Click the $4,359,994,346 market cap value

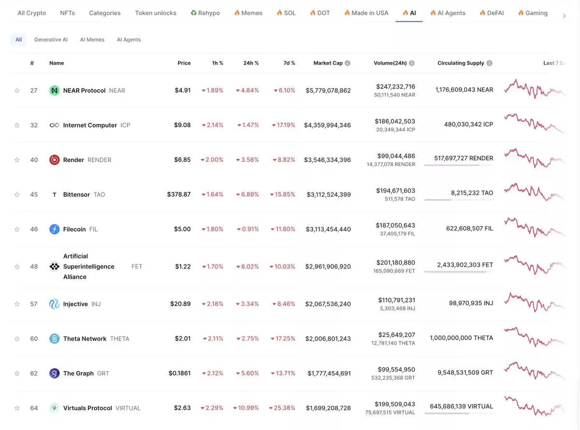(x=328, y=125)
